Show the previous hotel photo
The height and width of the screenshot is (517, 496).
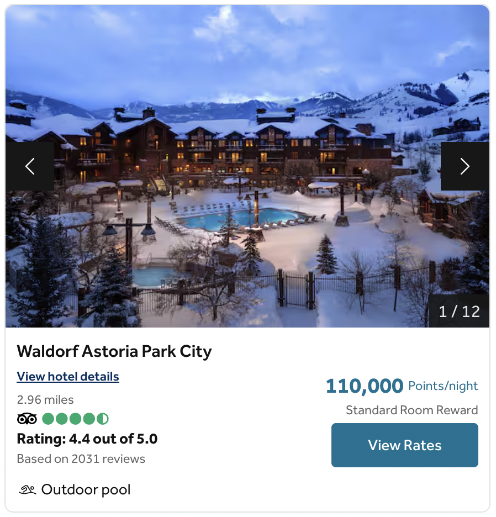[x=30, y=166]
